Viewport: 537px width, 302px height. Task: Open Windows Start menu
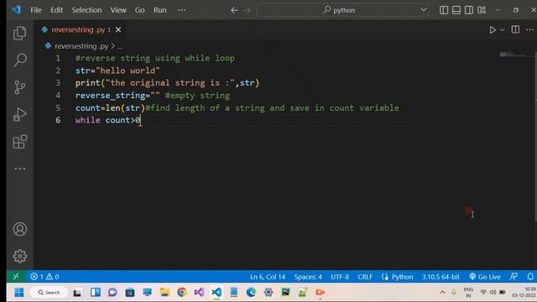[19, 293]
